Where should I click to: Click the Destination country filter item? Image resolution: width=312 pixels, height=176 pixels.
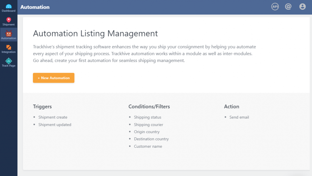[x=151, y=139]
